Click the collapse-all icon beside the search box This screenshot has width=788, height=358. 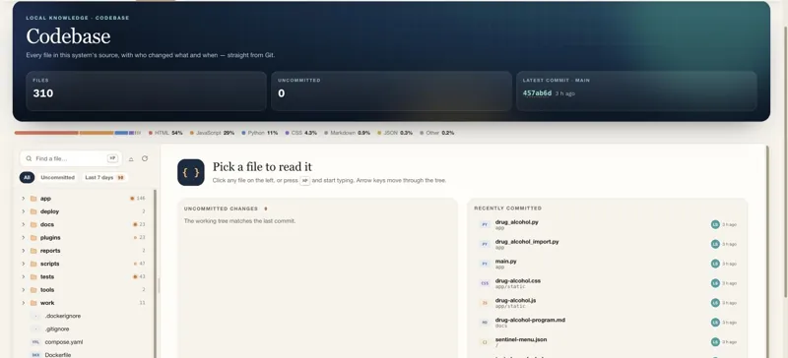click(x=131, y=158)
